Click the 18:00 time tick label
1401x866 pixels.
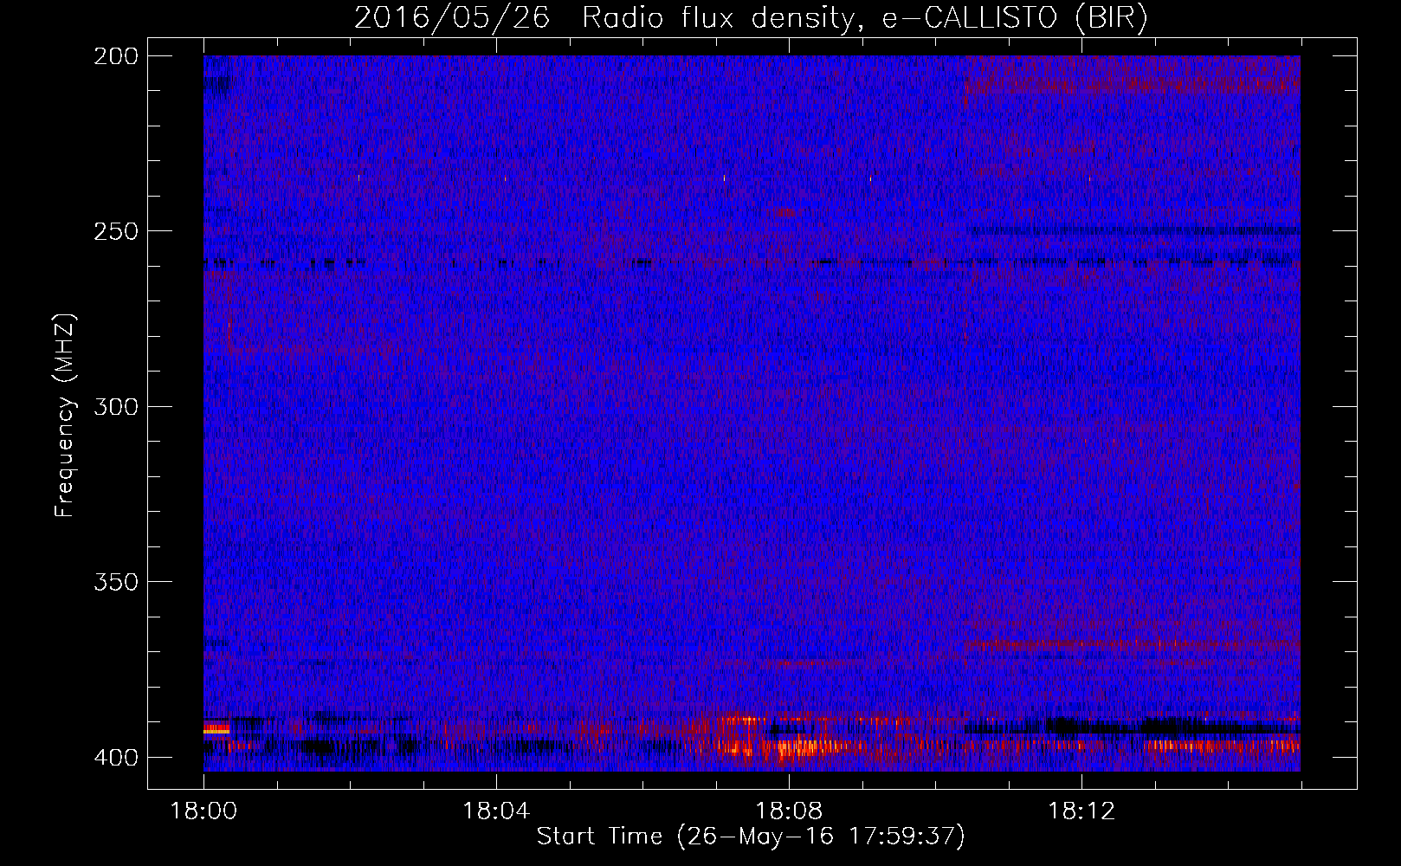[x=203, y=811]
